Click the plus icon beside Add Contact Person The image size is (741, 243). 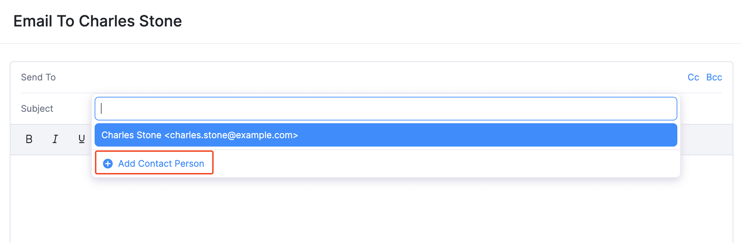(107, 163)
